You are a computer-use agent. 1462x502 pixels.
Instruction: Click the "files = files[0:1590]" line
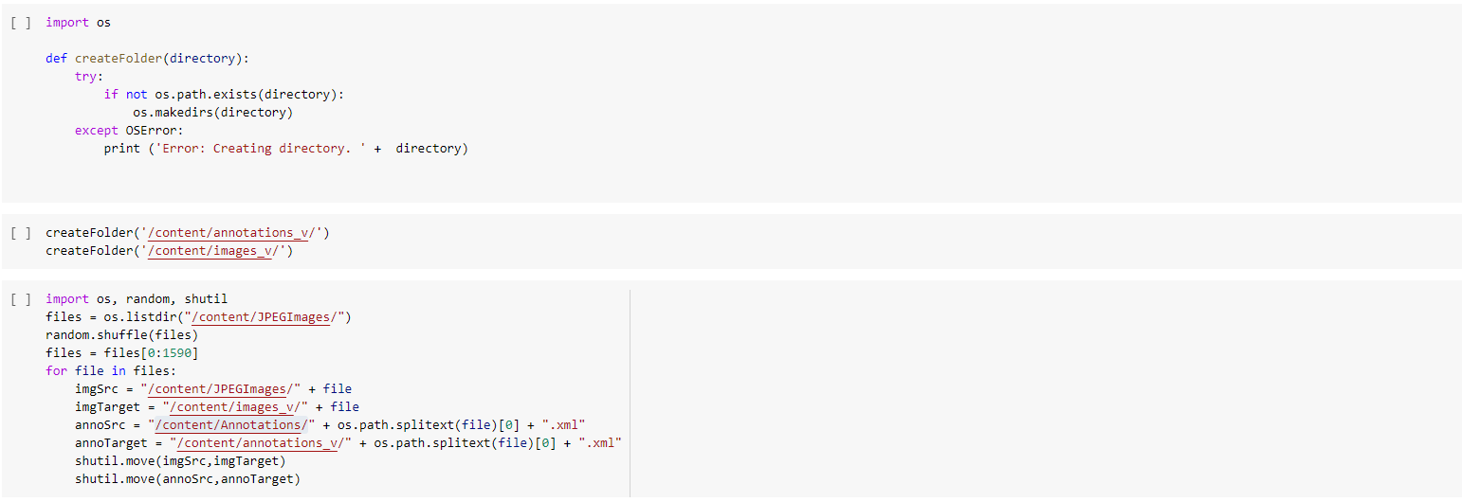[x=121, y=353]
